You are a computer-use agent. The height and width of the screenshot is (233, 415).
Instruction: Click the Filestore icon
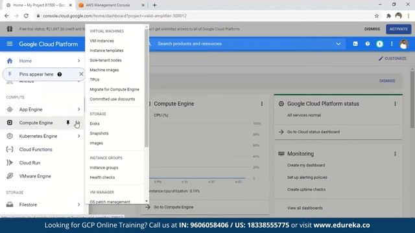tap(10, 205)
